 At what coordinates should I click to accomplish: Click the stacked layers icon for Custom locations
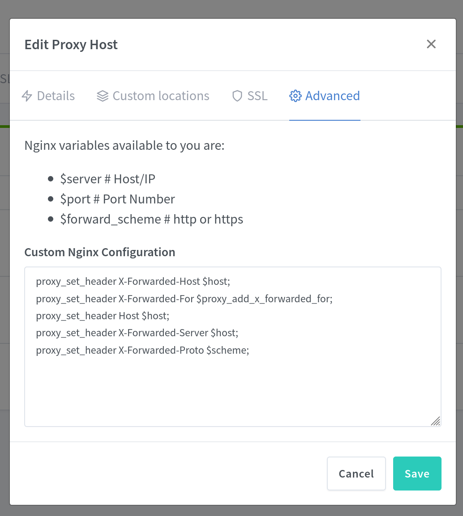point(103,96)
